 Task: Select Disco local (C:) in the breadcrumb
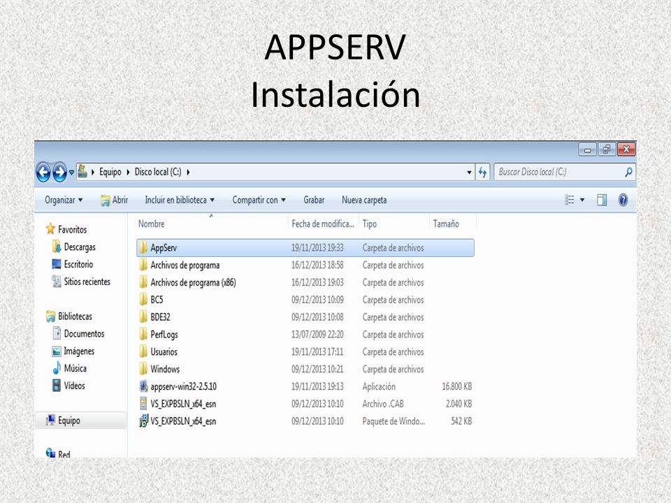coord(158,172)
